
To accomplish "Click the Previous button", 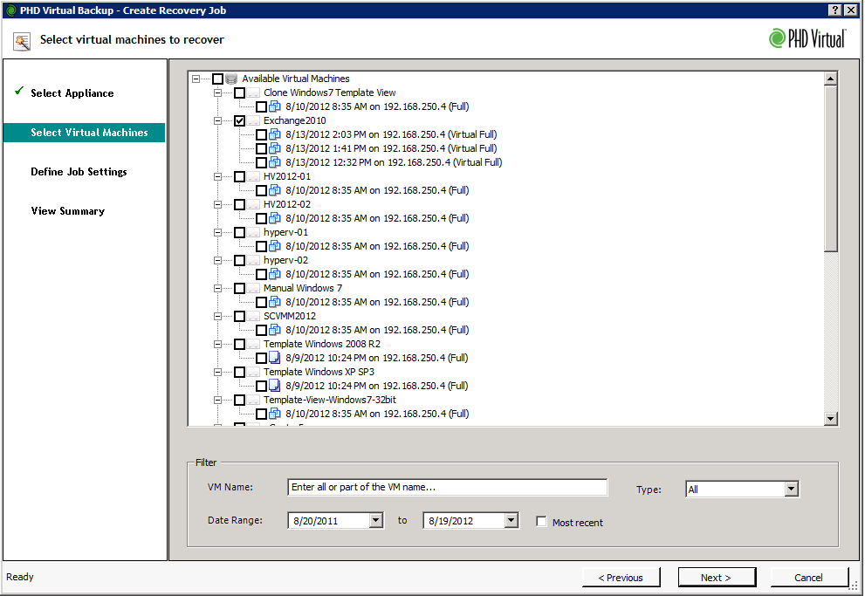I will pyautogui.click(x=621, y=578).
